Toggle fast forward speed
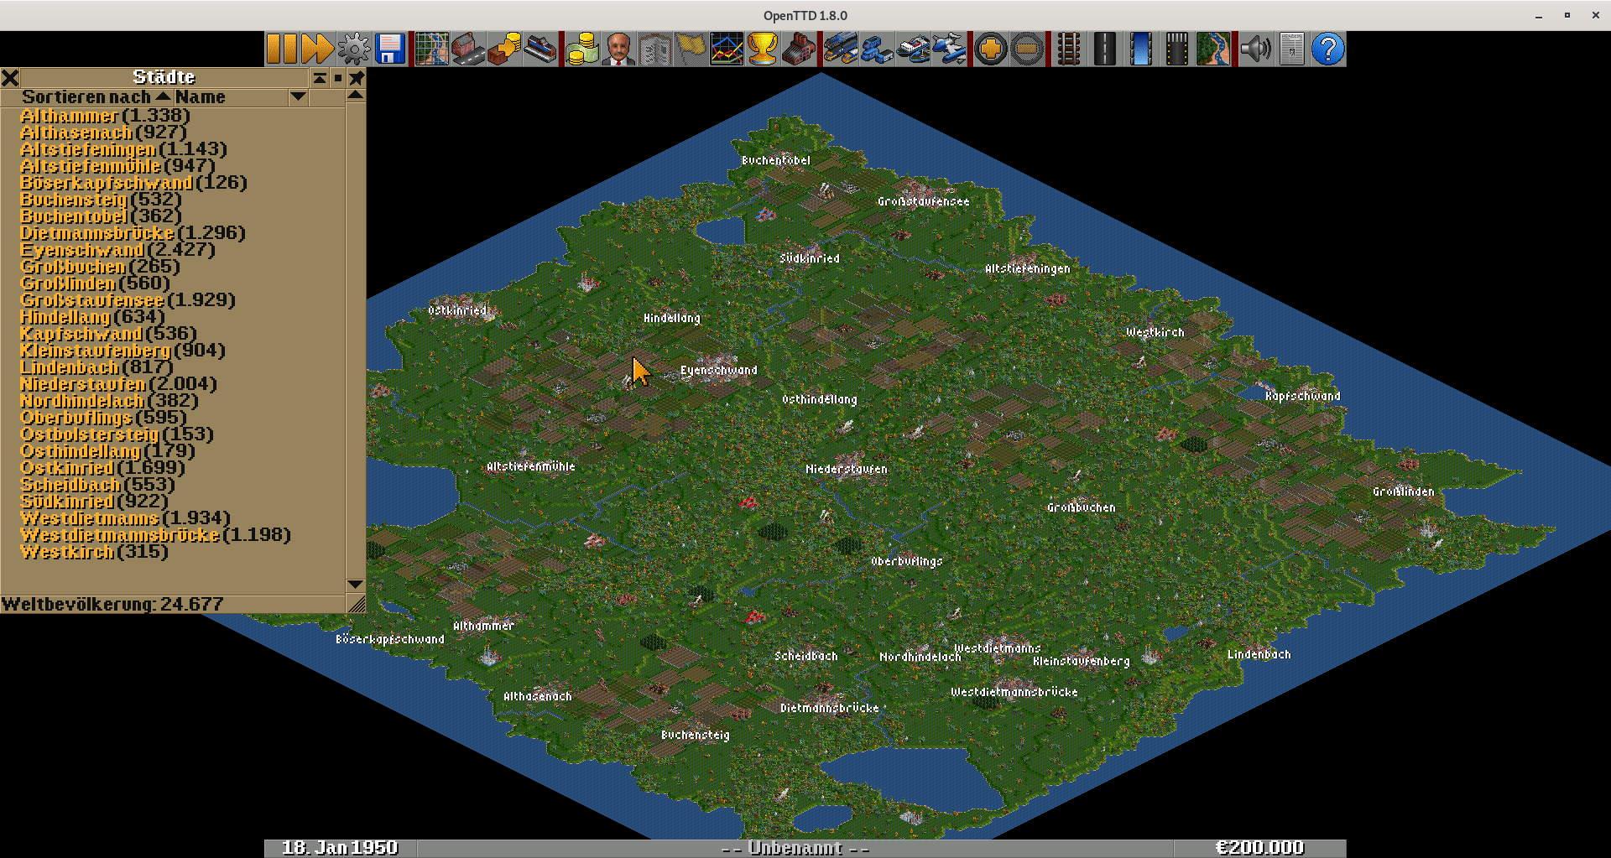This screenshot has height=858, width=1611. (x=318, y=49)
